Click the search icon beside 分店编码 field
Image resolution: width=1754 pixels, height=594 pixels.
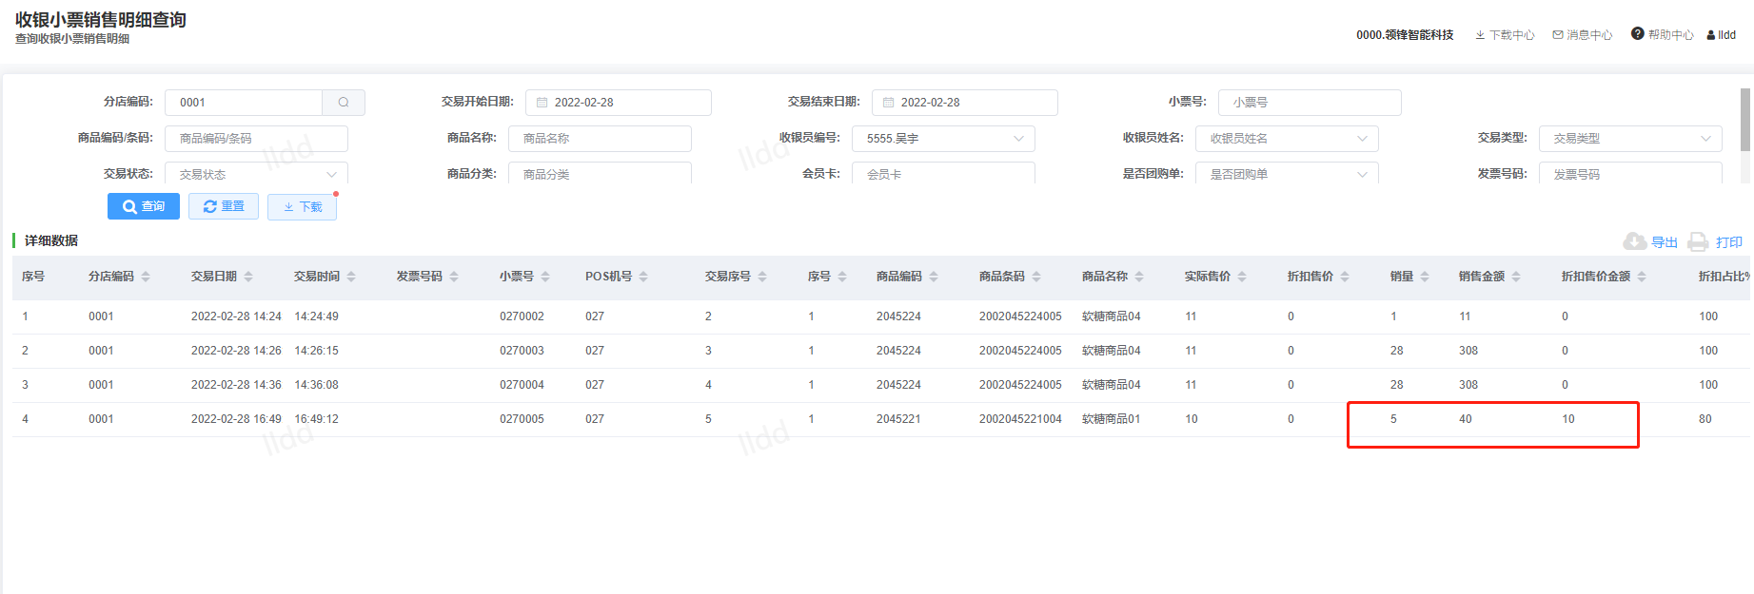[x=344, y=103]
